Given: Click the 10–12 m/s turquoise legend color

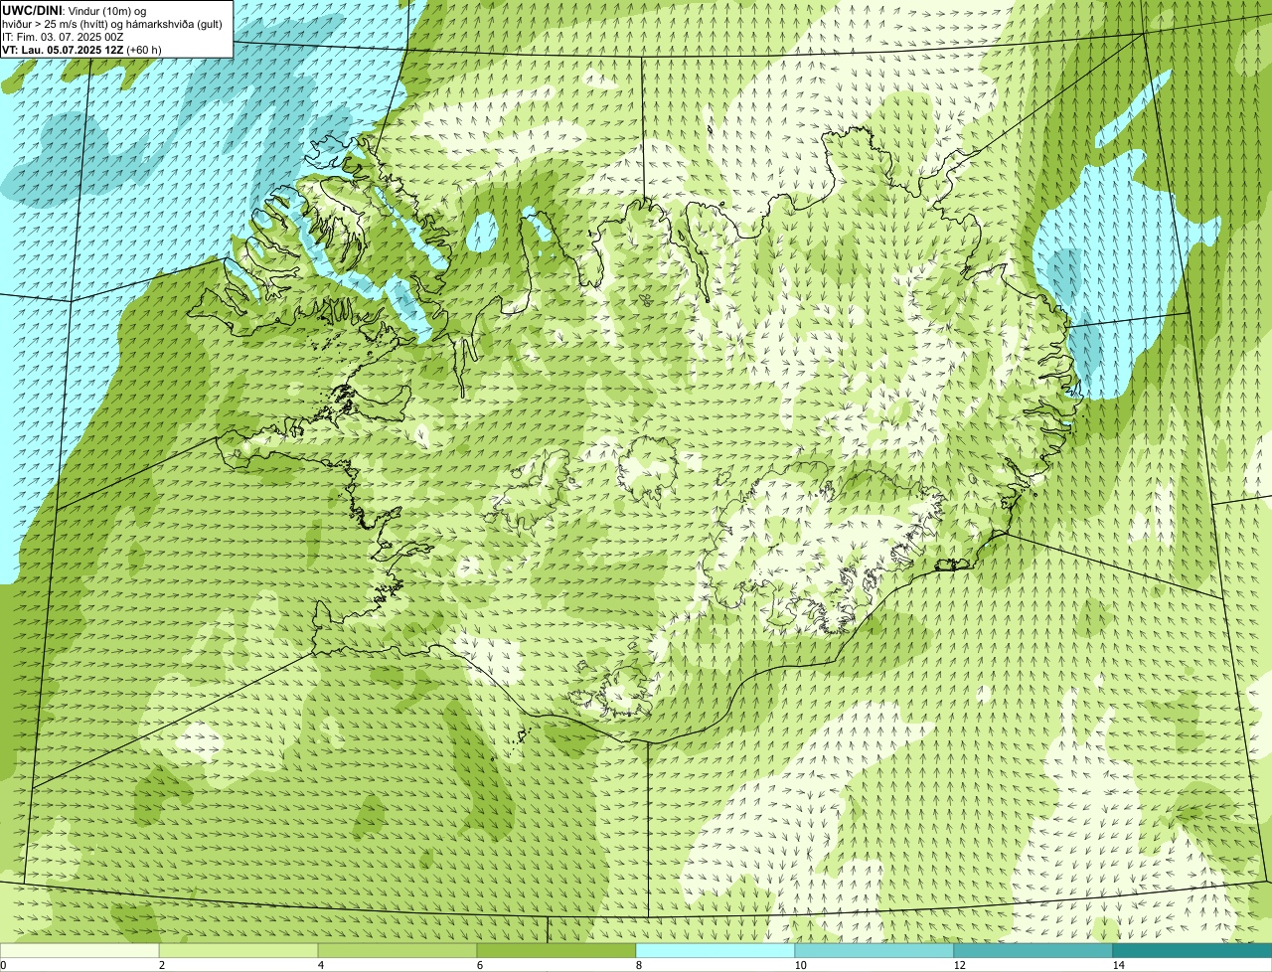Looking at the screenshot, I should 874,950.
